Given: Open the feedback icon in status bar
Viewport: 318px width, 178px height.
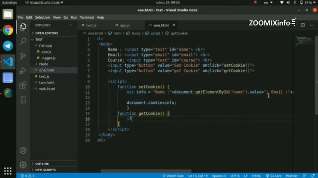Looking at the screenshot, I should point(305,176).
